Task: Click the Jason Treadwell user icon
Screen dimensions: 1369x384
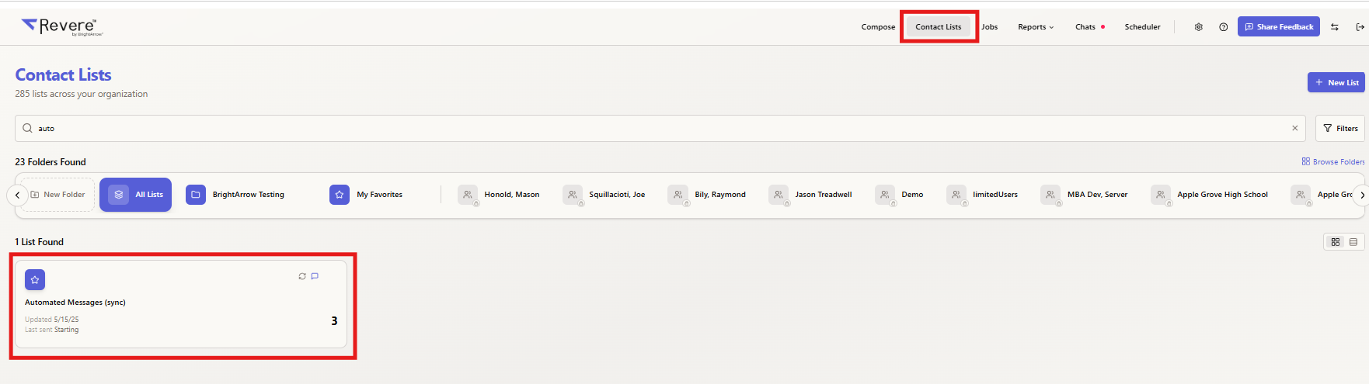Action: (779, 195)
